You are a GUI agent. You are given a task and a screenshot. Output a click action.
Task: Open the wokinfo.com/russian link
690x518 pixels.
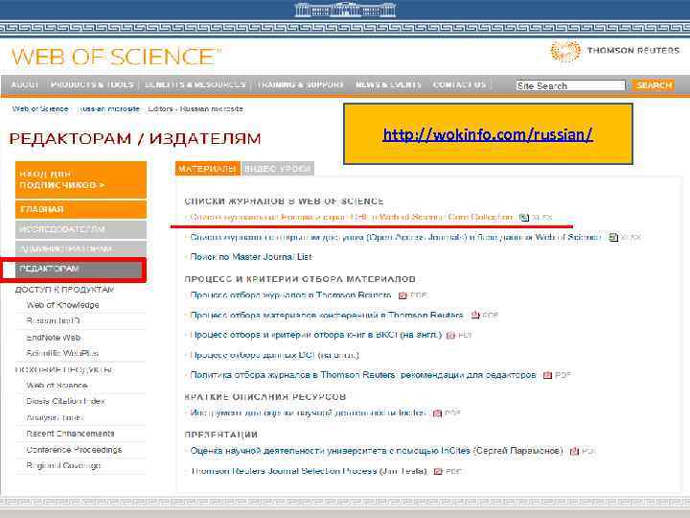point(488,134)
